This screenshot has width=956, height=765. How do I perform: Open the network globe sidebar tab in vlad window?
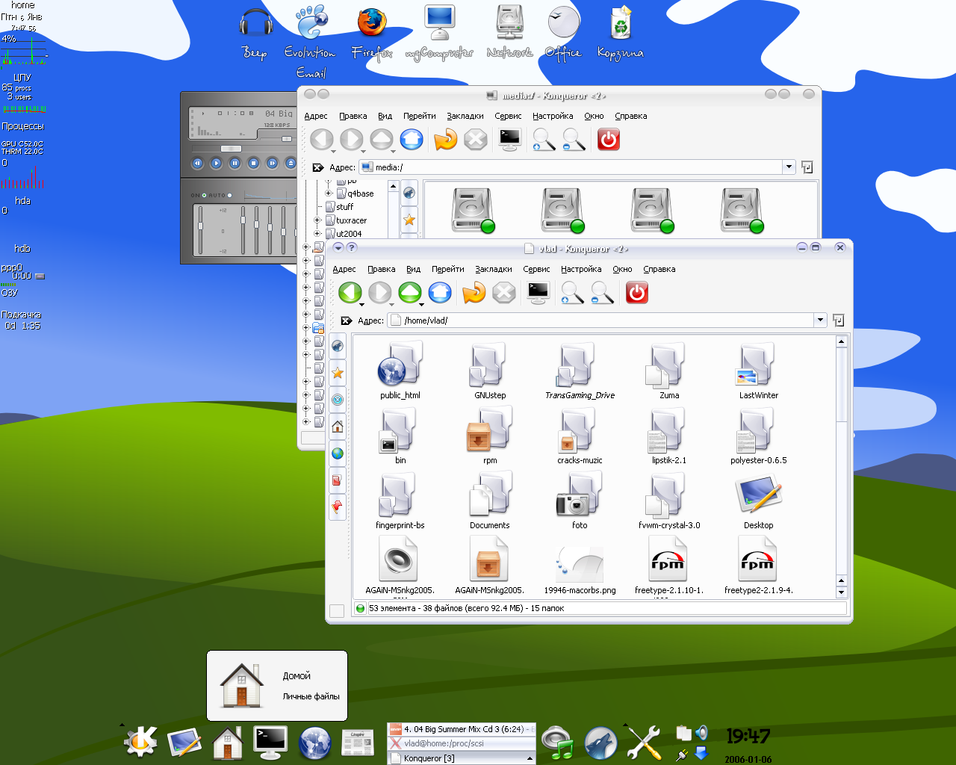click(x=338, y=453)
